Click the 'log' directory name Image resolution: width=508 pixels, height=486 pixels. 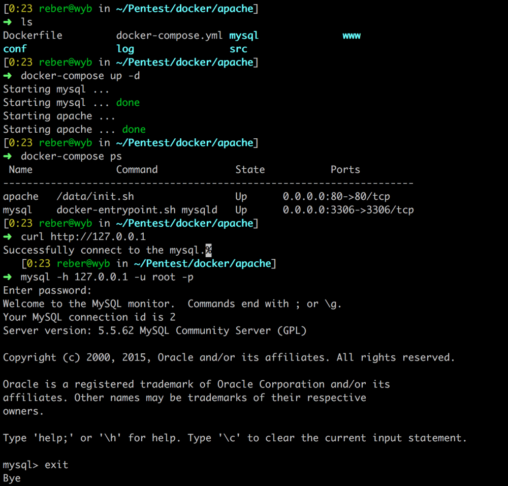click(125, 49)
